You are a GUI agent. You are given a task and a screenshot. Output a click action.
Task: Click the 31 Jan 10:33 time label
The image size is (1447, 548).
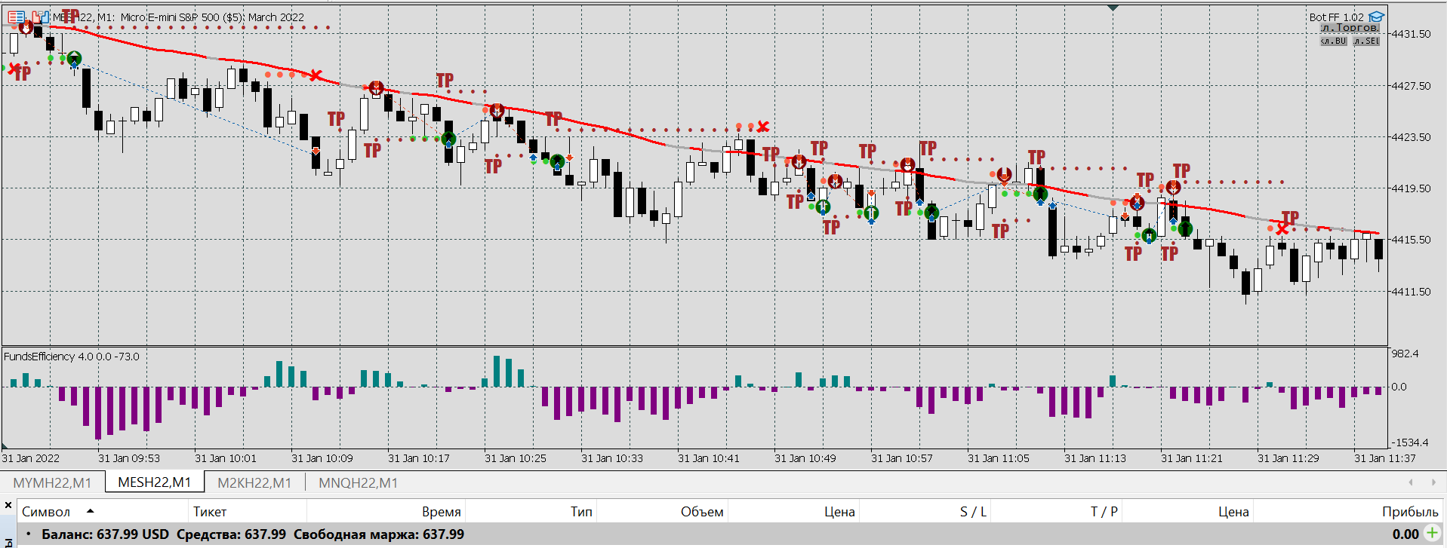(612, 458)
